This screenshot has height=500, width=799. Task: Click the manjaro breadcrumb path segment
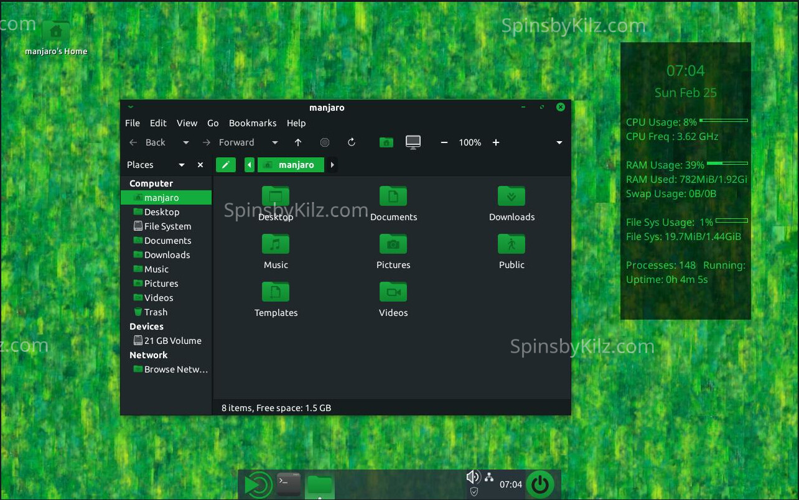(x=291, y=164)
